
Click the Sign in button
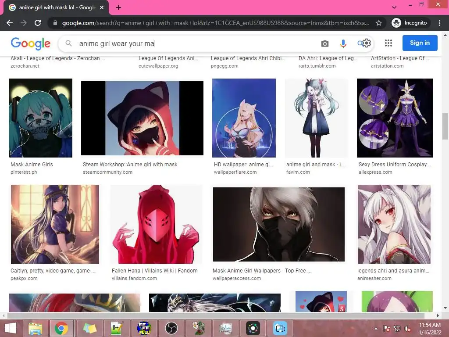coord(420,43)
